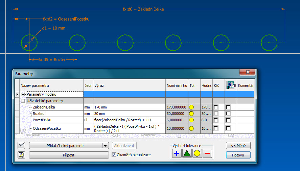The image size is (300, 171).
Task: Click the 6,000000 nominal value cell
Action: (x=177, y=120)
